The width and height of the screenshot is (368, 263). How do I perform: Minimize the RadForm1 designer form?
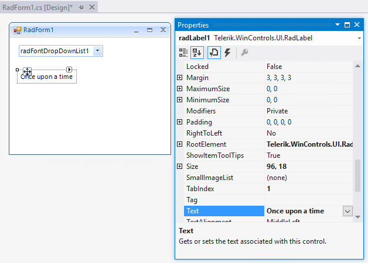coord(136,30)
